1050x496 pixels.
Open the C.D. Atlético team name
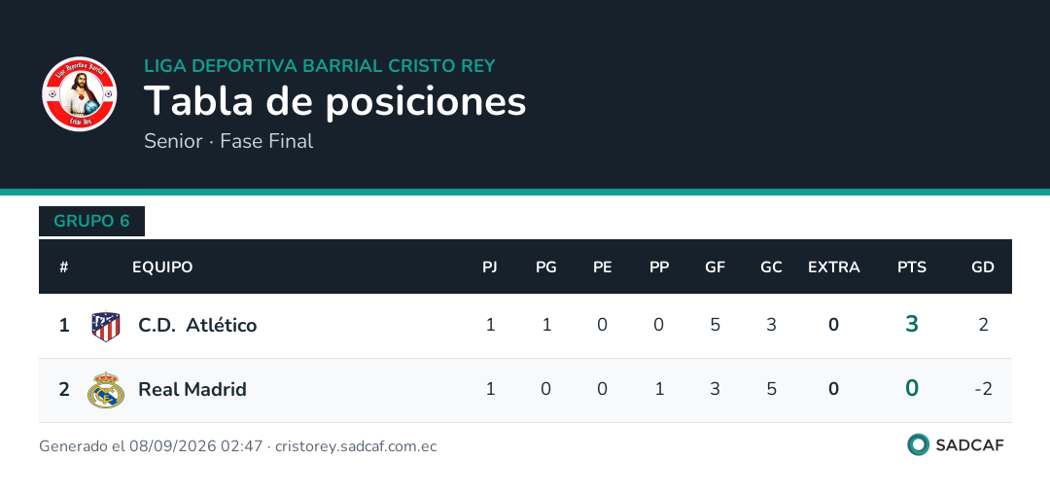pyautogui.click(x=197, y=325)
